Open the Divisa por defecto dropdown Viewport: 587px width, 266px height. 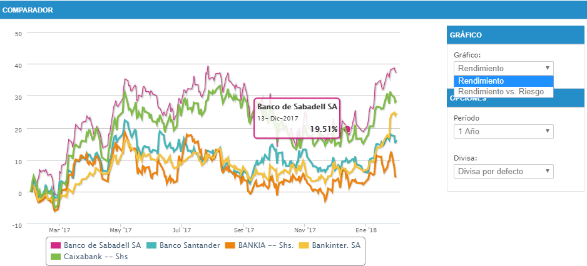[x=503, y=171]
